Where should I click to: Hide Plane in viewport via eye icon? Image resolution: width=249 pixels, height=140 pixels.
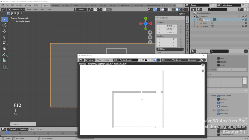(243, 26)
